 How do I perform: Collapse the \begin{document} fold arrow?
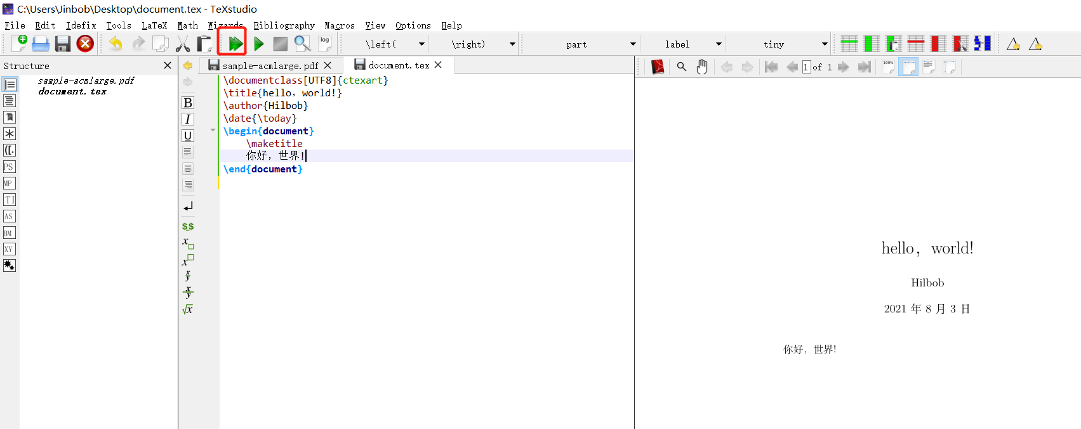point(213,131)
